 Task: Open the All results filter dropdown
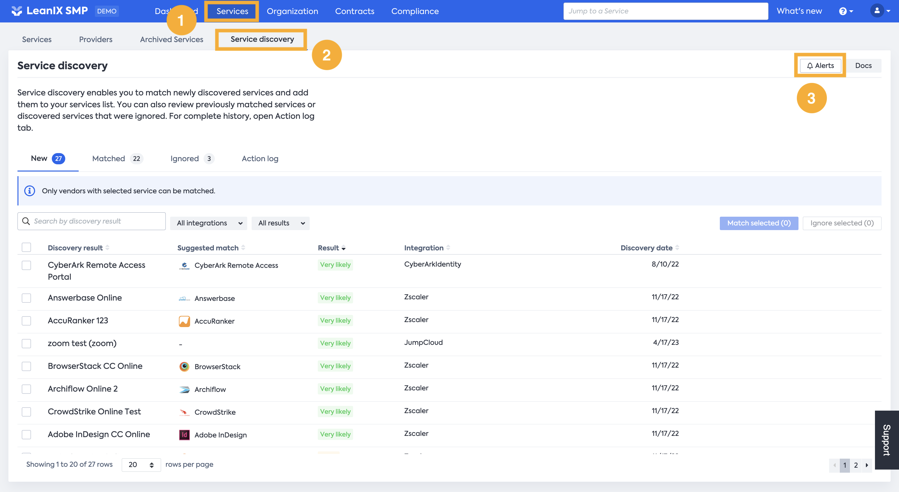click(281, 223)
